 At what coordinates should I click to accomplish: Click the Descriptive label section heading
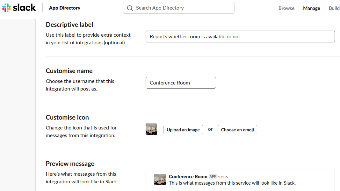click(x=69, y=25)
